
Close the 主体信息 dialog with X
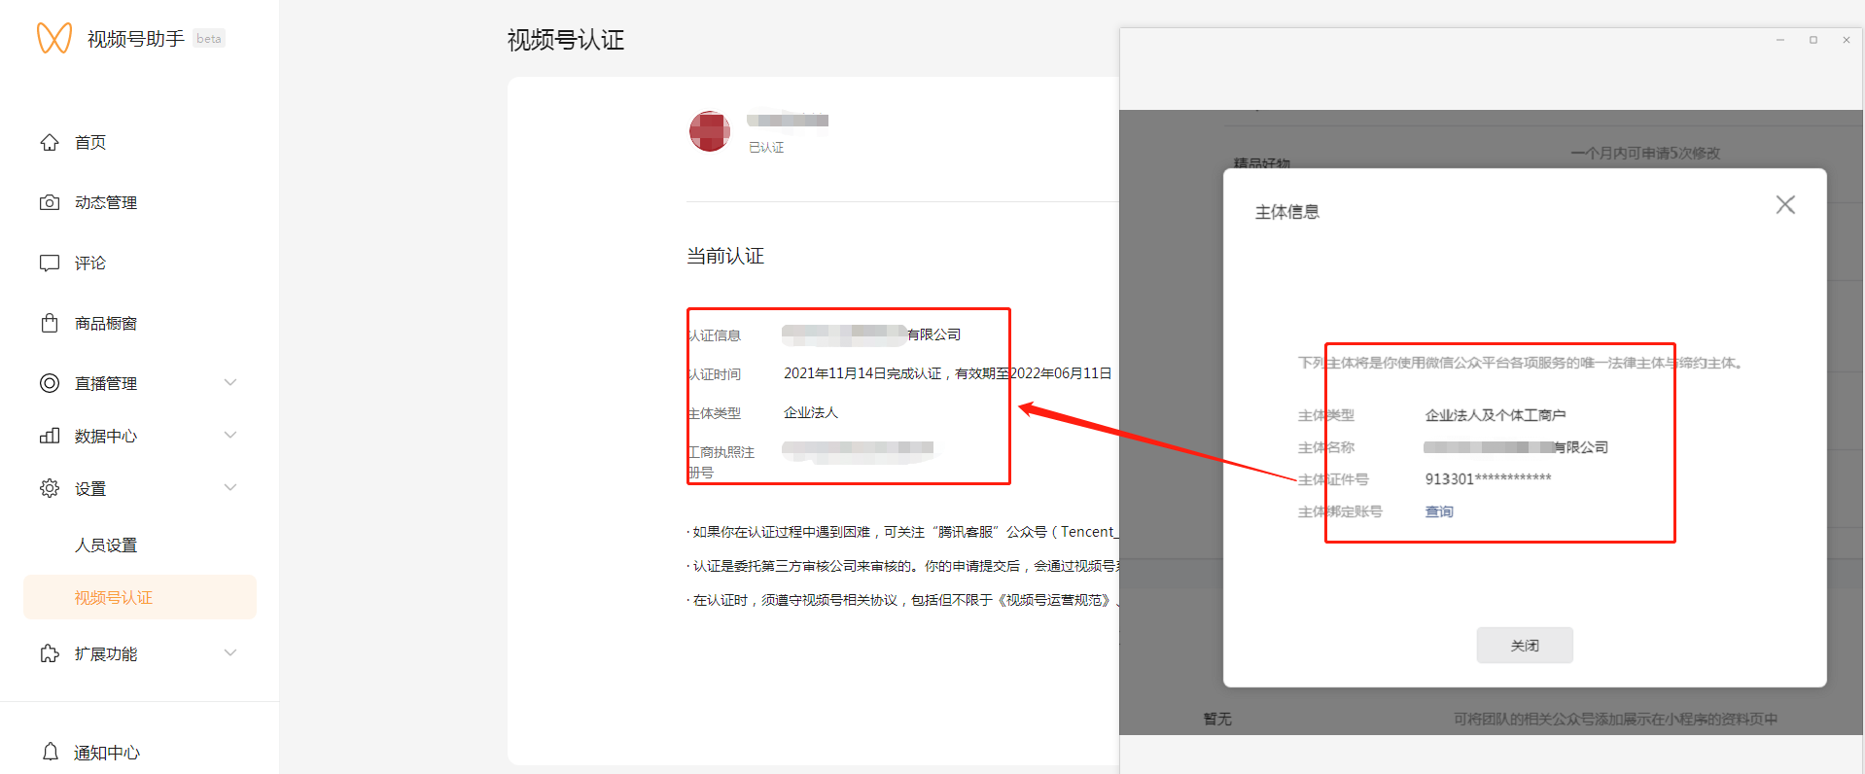(x=1785, y=205)
